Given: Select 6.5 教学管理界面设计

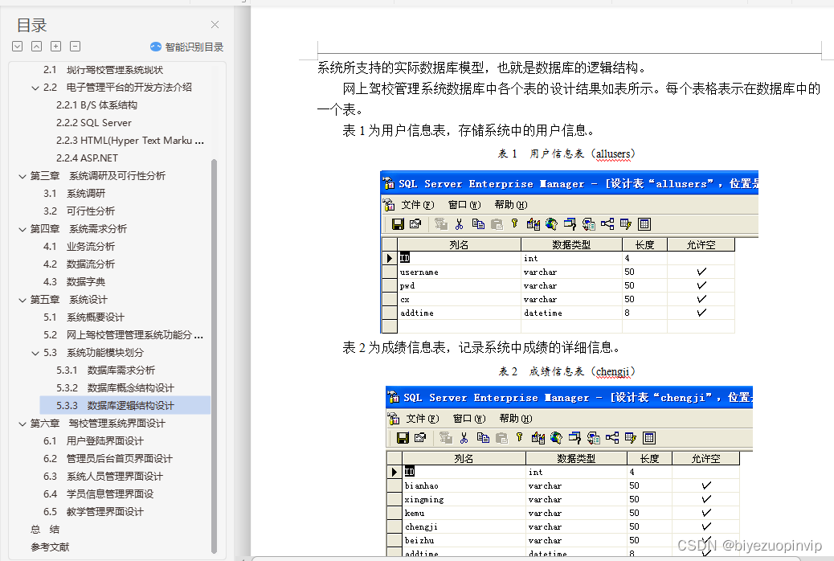Looking at the screenshot, I should tap(94, 511).
